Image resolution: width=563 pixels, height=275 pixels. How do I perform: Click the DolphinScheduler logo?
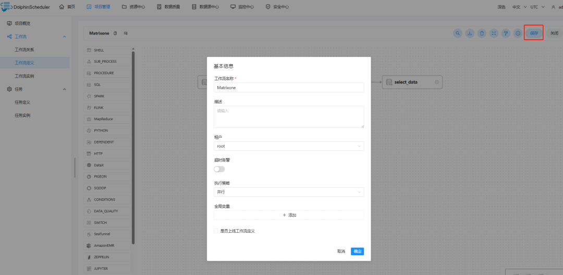pyautogui.click(x=26, y=7)
